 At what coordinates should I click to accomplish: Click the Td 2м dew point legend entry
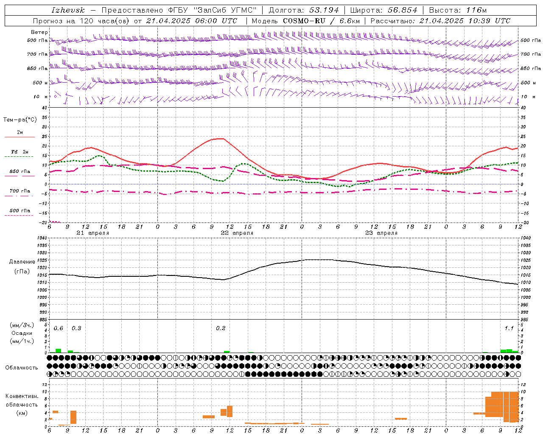(20, 152)
